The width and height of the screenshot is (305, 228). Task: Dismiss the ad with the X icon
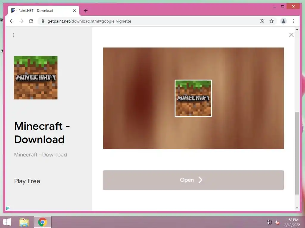point(291,35)
